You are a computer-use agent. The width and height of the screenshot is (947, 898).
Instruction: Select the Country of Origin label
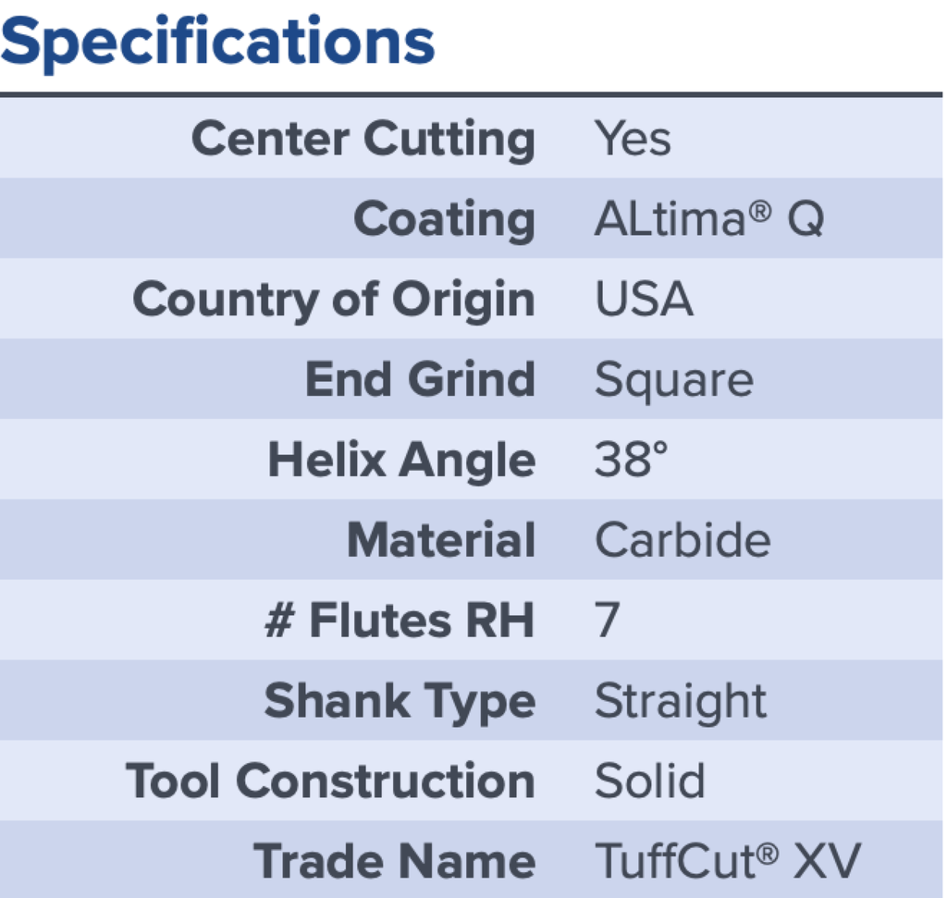(334, 301)
